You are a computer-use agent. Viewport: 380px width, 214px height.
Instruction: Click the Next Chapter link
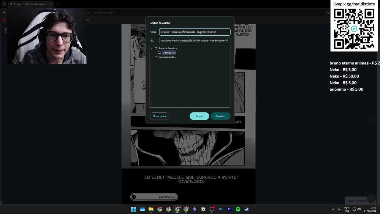coord(357,201)
